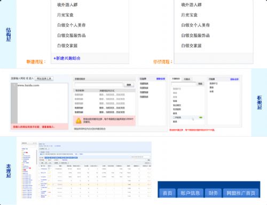Click the 新建兴趣组合 link
The image size is (267, 205).
pyautogui.click(x=68, y=58)
